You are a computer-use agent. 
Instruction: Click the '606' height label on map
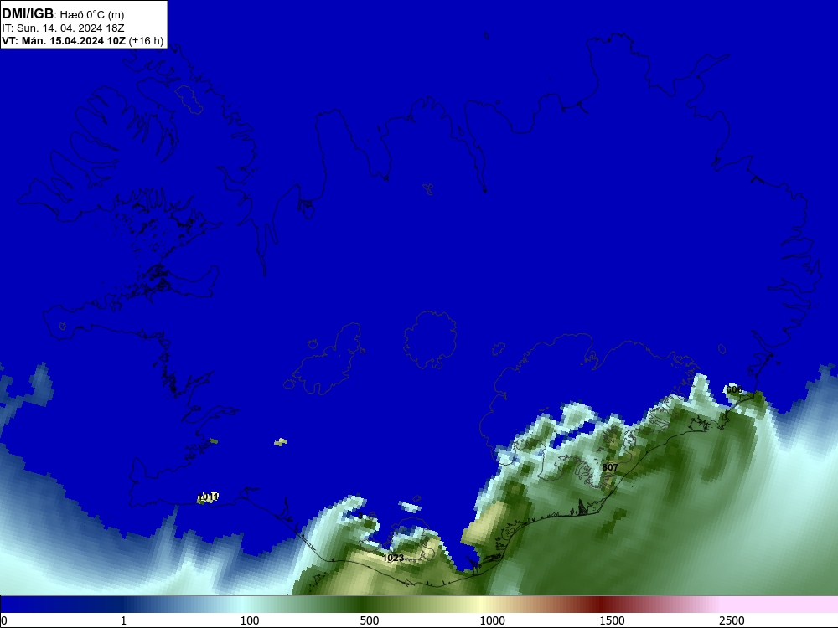click(734, 390)
